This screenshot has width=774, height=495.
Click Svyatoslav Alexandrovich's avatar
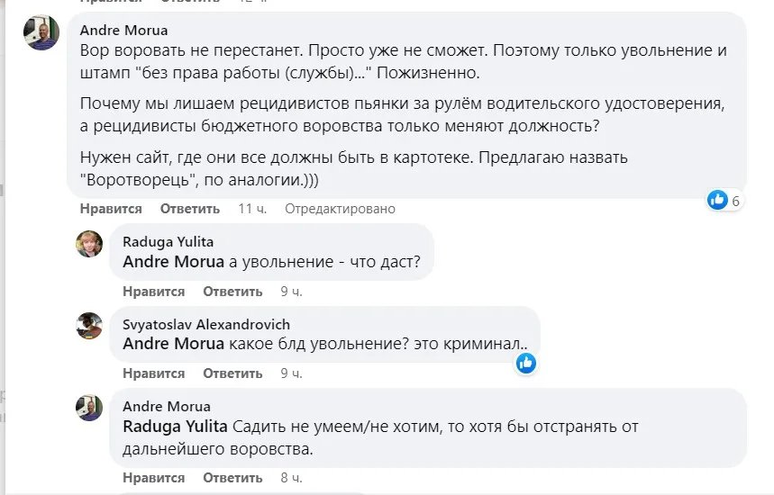click(x=88, y=326)
